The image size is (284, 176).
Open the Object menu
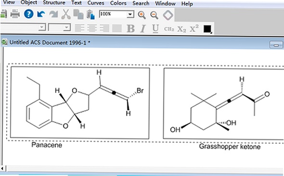pyautogui.click(x=29, y=2)
